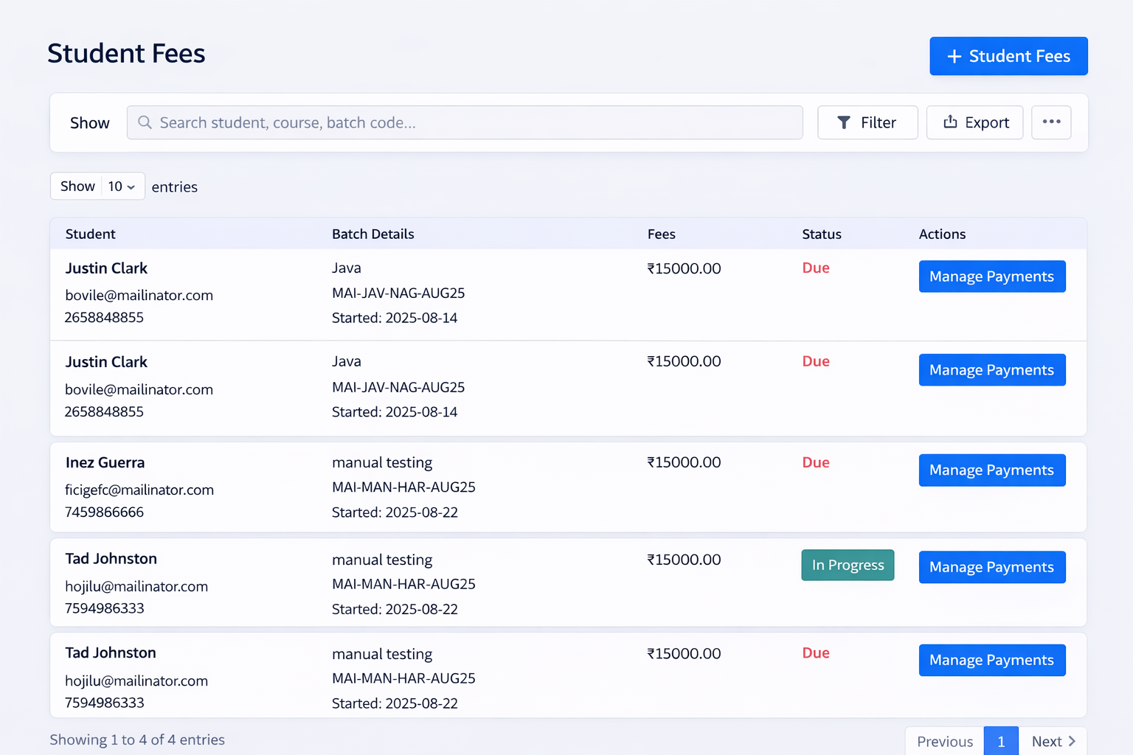Sort by the Fees column header
Image resolution: width=1133 pixels, height=755 pixels.
[x=661, y=234]
